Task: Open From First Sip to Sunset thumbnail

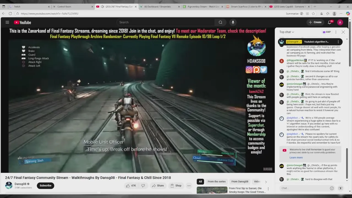Action: pos(212,190)
